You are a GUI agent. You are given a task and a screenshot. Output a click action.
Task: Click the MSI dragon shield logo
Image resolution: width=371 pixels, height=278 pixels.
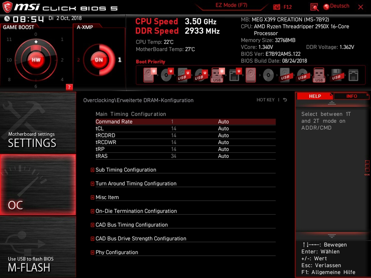pyautogui.click(x=7, y=7)
